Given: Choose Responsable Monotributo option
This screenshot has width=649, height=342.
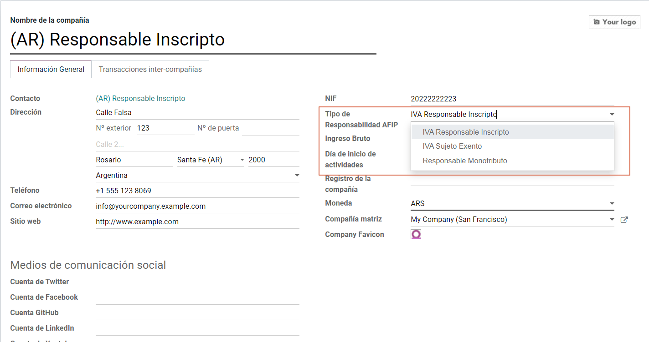Looking at the screenshot, I should (464, 161).
